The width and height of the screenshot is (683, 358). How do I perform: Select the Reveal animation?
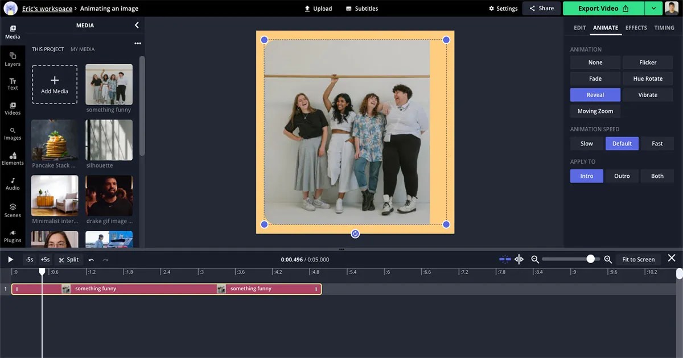[x=595, y=94]
